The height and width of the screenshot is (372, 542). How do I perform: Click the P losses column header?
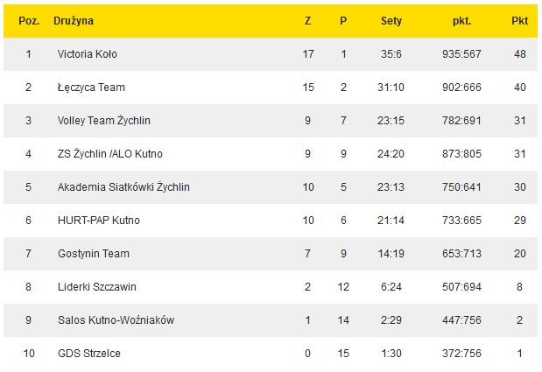(x=343, y=20)
